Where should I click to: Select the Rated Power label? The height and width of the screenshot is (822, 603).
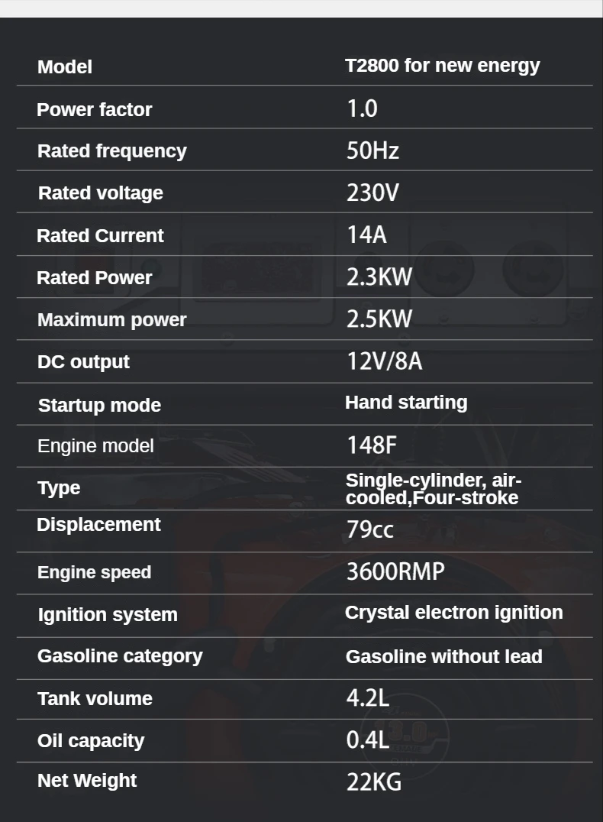(94, 278)
